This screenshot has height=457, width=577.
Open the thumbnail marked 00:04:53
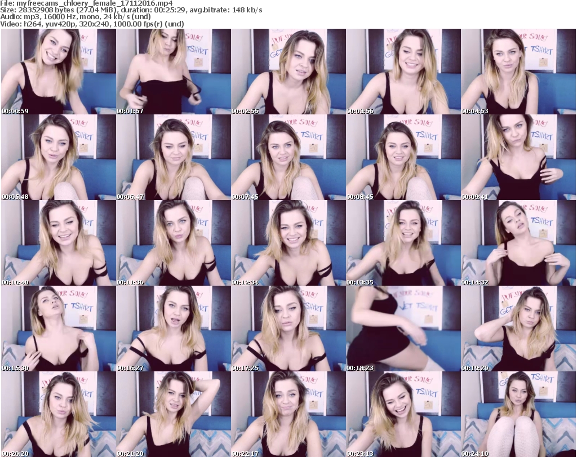pyautogui.click(x=518, y=72)
